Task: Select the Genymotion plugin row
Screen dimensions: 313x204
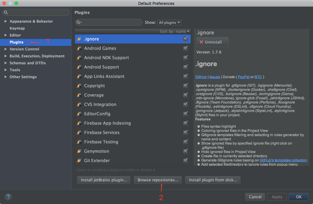Action: pyautogui.click(x=133, y=151)
